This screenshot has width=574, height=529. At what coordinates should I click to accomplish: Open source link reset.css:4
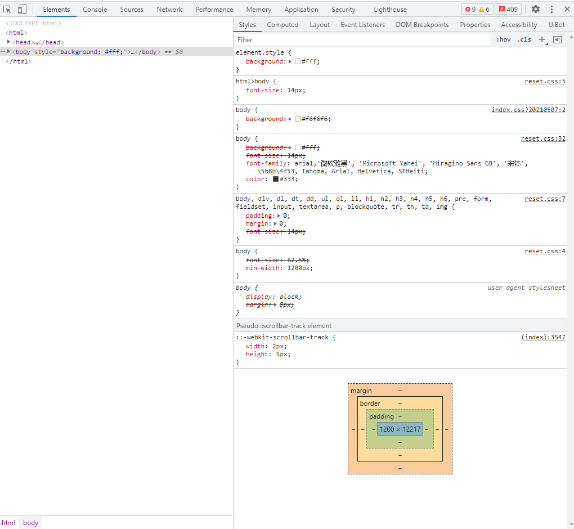point(545,251)
